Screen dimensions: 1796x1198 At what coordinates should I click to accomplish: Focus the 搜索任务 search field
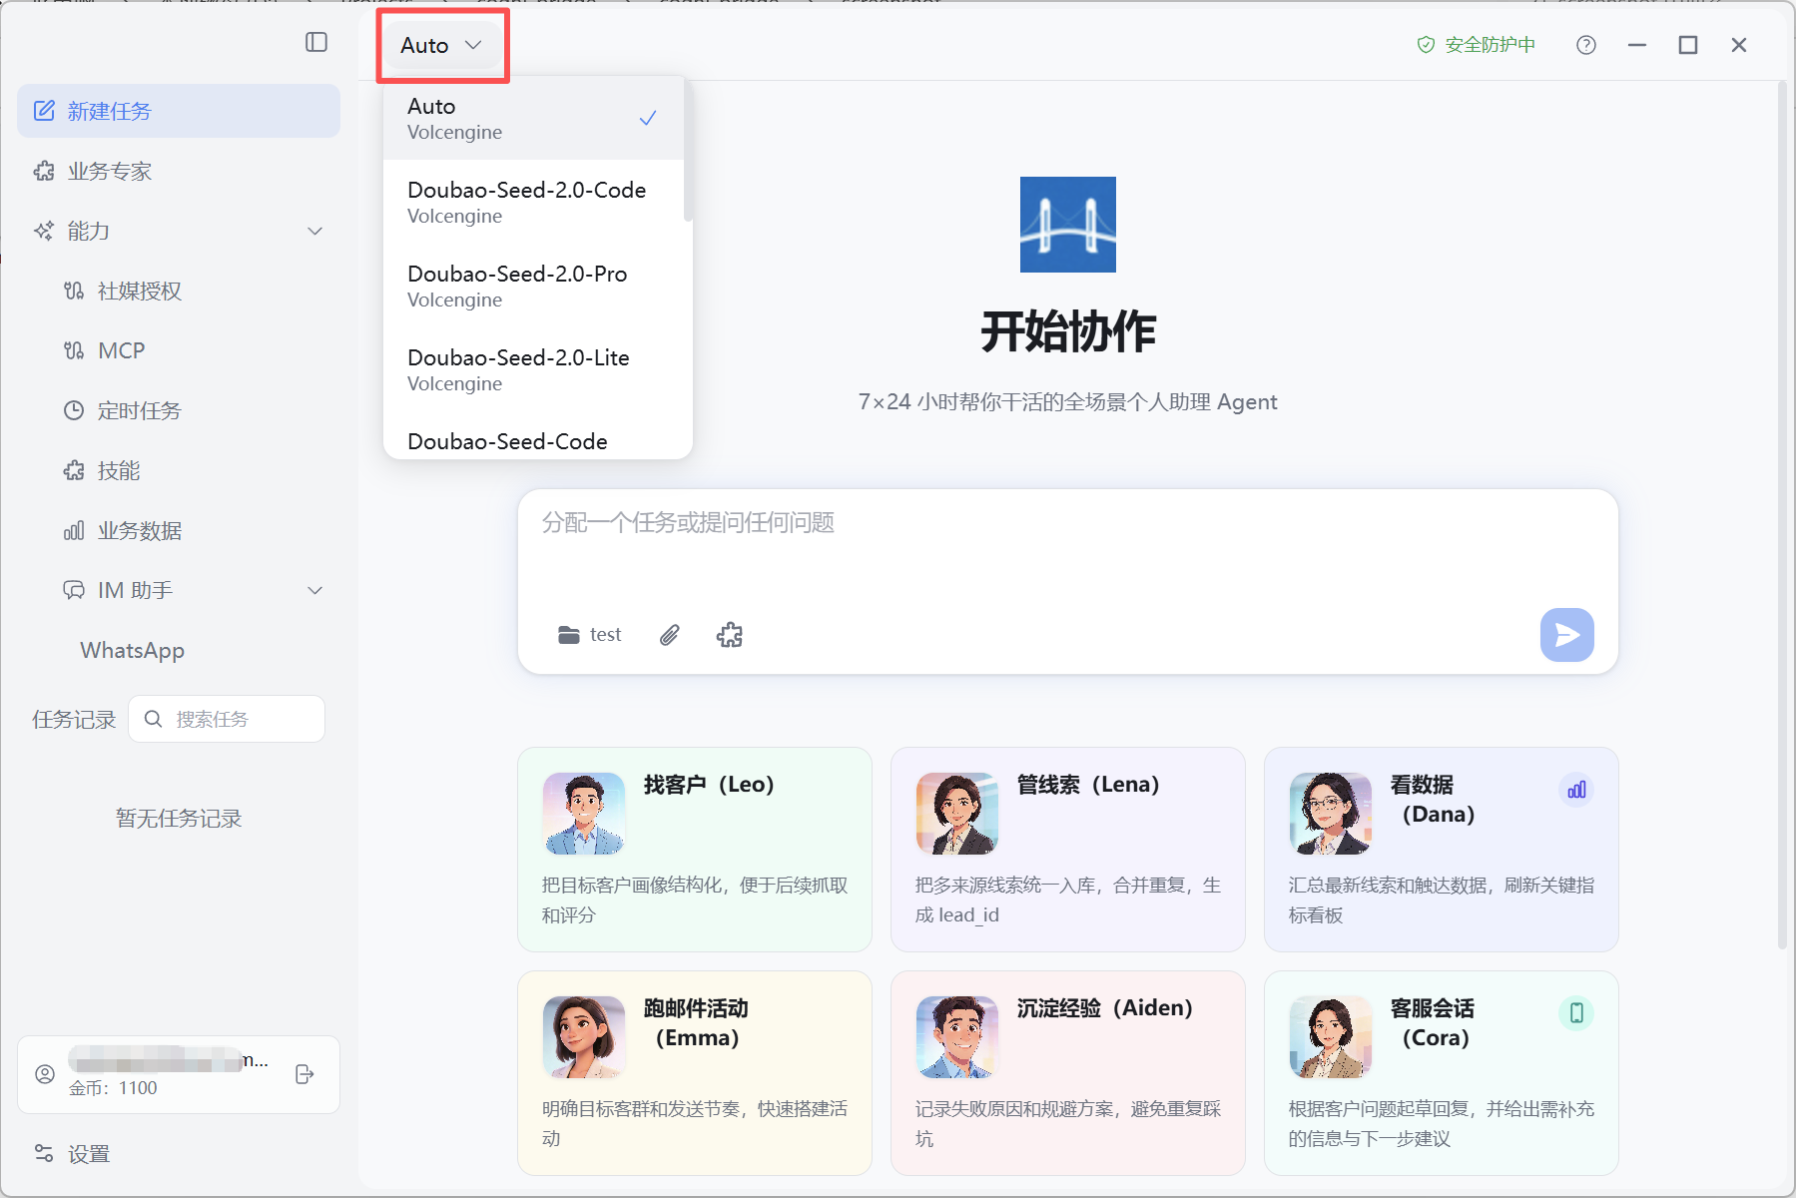click(x=227, y=719)
